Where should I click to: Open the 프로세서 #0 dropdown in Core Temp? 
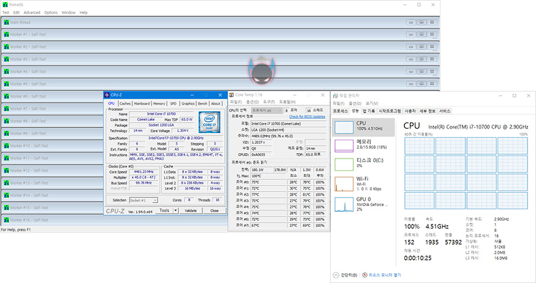[267, 110]
